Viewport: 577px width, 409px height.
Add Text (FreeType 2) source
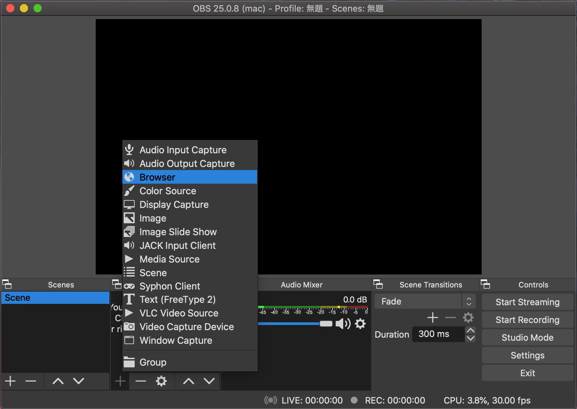click(190, 299)
